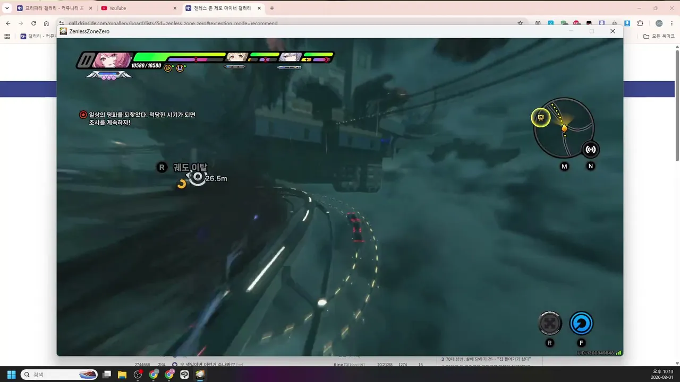Click the 26.5m distance label
This screenshot has width=680, height=382.
[216, 179]
